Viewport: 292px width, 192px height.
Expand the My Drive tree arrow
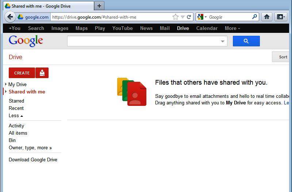click(x=6, y=84)
